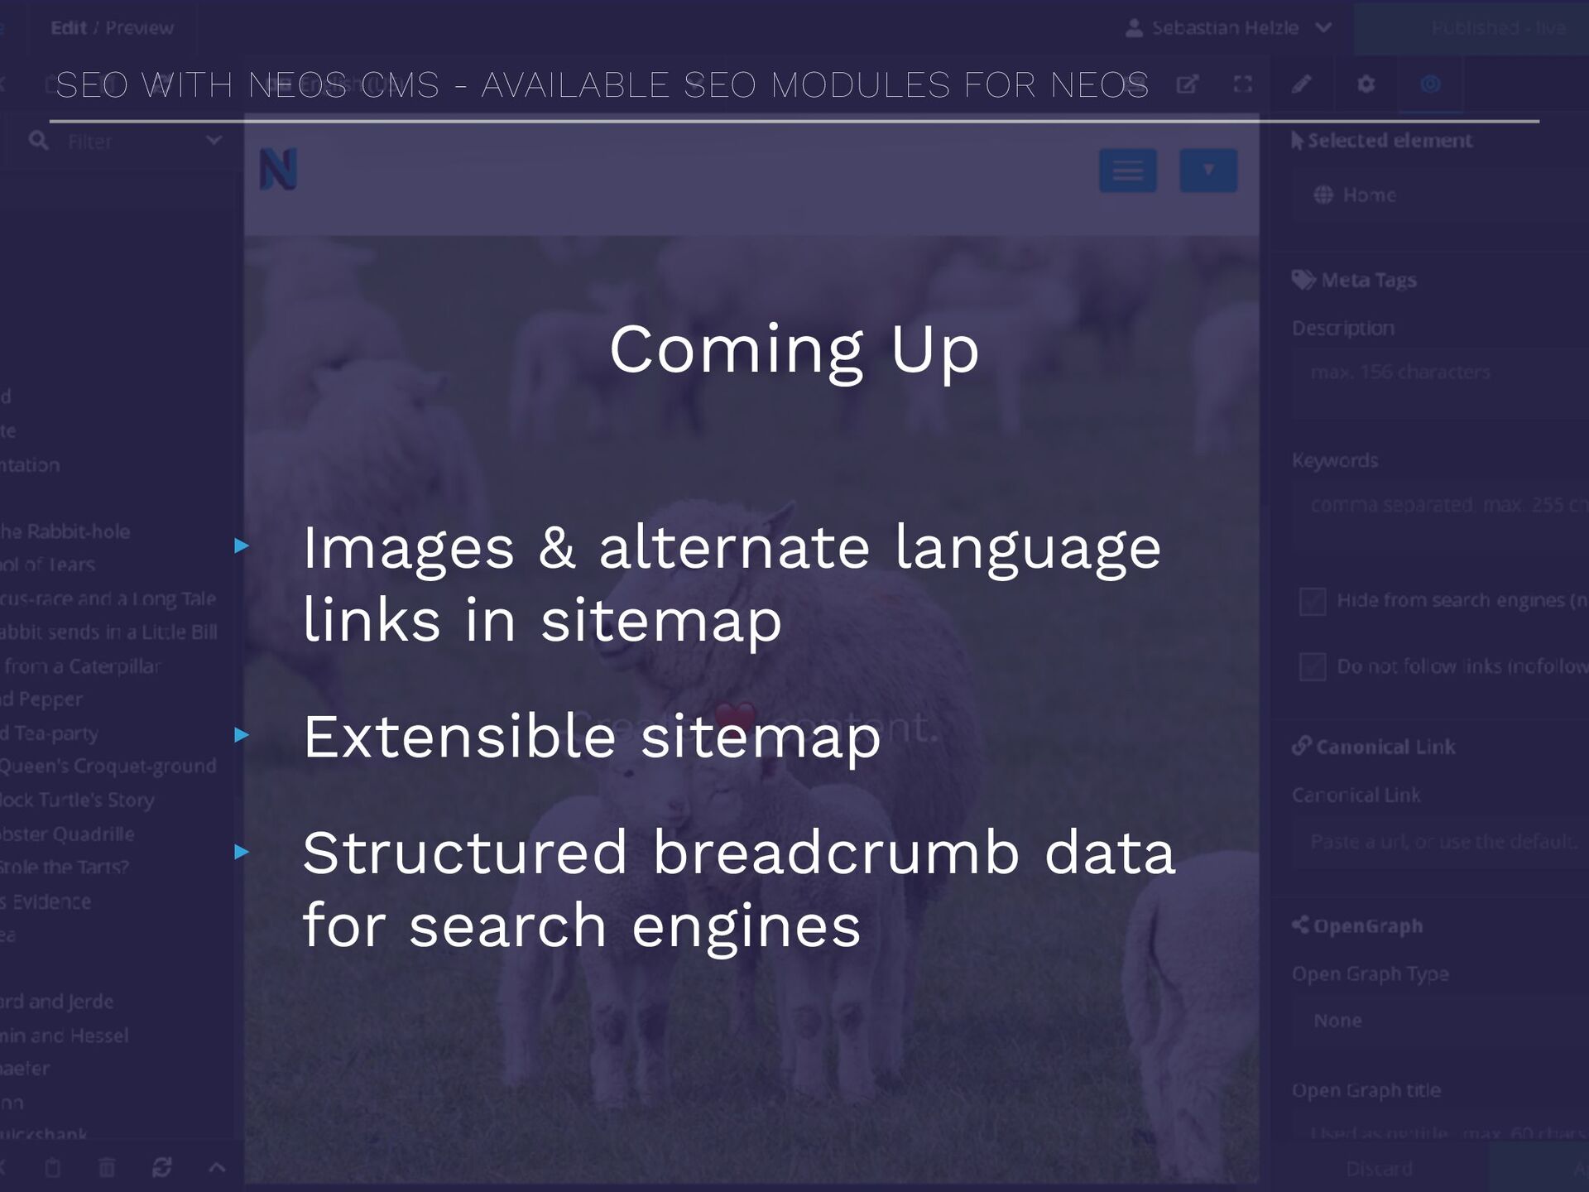Click the Meta Tags tag icon
This screenshot has height=1192, width=1589.
1303,280
